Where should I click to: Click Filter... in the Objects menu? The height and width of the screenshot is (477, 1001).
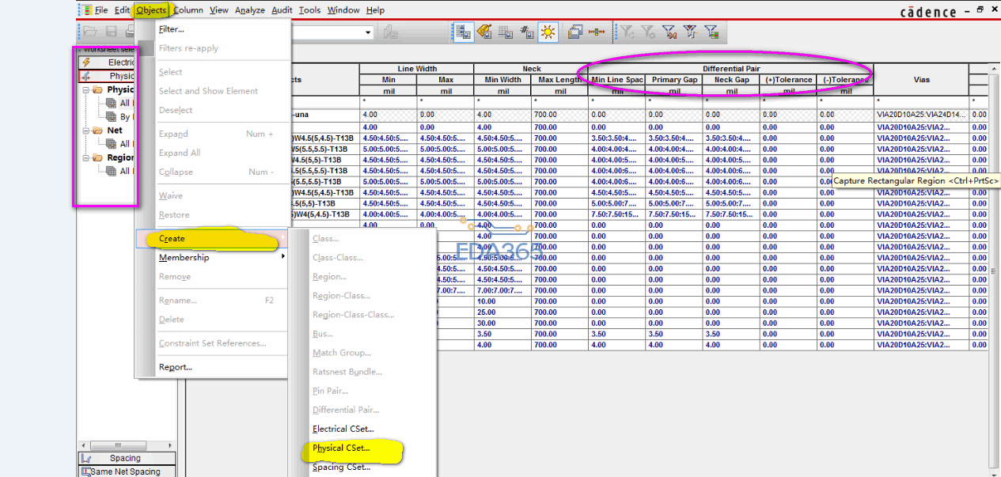coord(171,29)
